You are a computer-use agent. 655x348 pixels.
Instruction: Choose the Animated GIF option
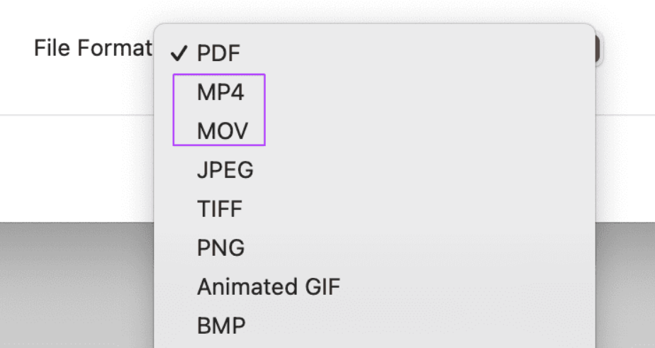click(x=269, y=287)
